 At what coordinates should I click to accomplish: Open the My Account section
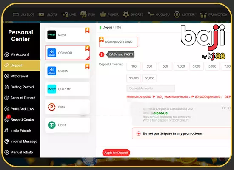(21, 54)
